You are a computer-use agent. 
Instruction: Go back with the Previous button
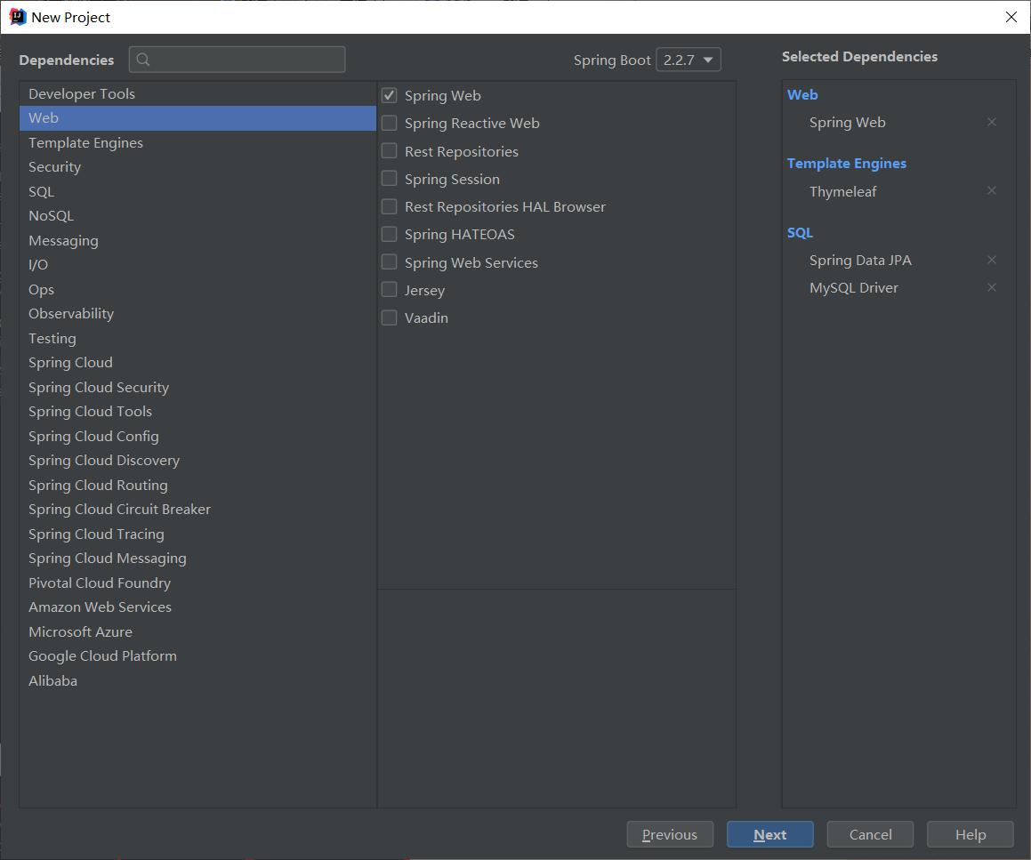pyautogui.click(x=670, y=834)
